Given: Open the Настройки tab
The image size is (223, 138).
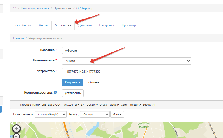Looking at the screenshot, I should pos(107,25).
